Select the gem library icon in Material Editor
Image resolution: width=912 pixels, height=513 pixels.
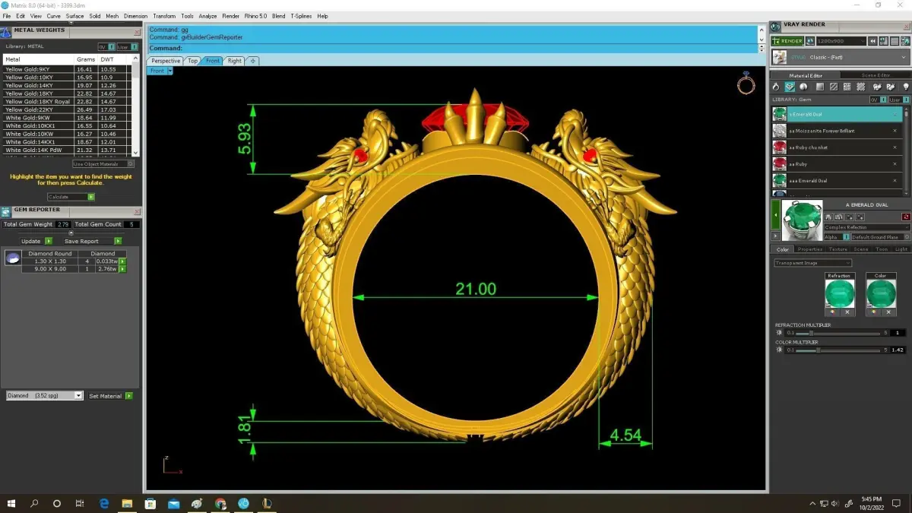[790, 87]
